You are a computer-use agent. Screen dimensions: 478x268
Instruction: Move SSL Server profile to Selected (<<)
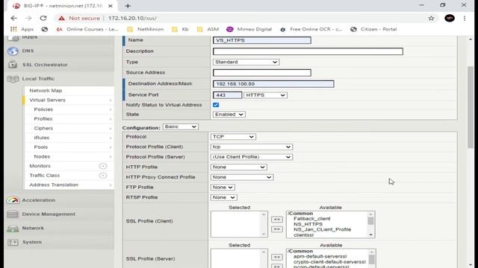[277, 257]
